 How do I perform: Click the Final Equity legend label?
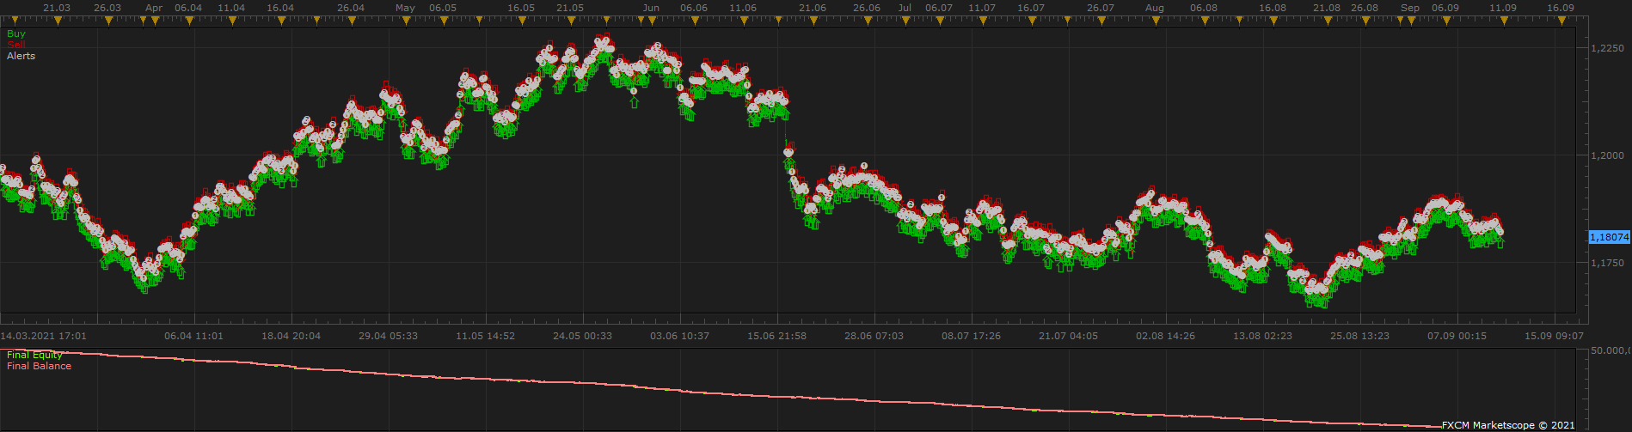[34, 355]
